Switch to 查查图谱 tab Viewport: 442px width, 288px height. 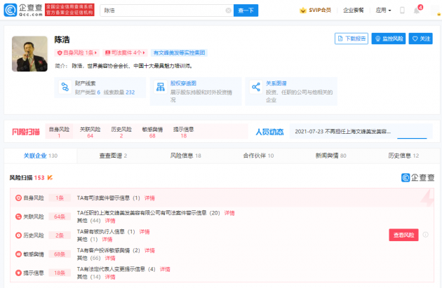[113, 156]
